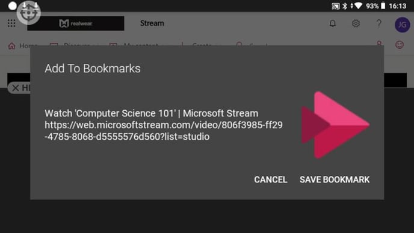The image size is (414, 233).
Task: Tap the crosshair overlay icon at top left
Action: point(28,13)
